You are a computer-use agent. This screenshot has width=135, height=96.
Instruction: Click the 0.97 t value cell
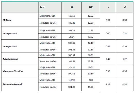108,20
